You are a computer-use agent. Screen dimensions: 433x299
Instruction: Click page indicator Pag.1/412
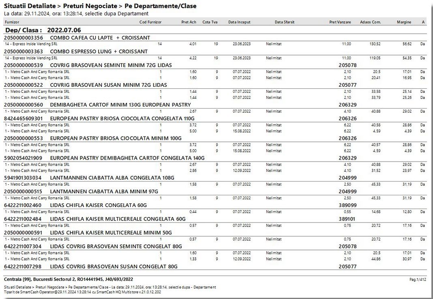pos(418,280)
